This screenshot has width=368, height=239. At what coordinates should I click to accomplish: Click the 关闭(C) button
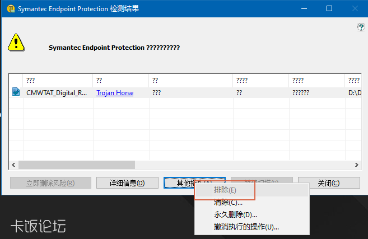click(329, 183)
